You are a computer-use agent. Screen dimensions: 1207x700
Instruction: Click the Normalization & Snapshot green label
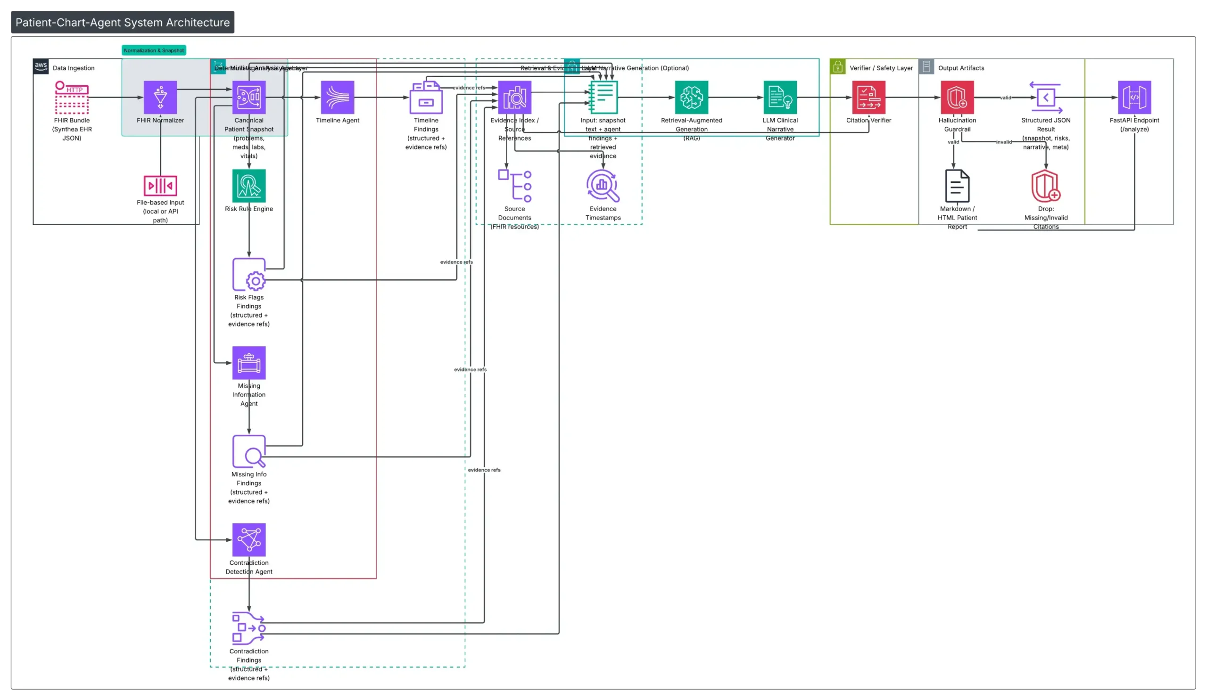point(154,50)
